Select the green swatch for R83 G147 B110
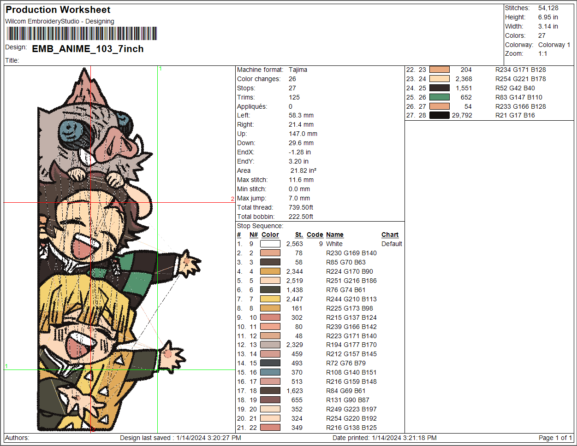The height and width of the screenshot is (446, 577). pos(440,97)
